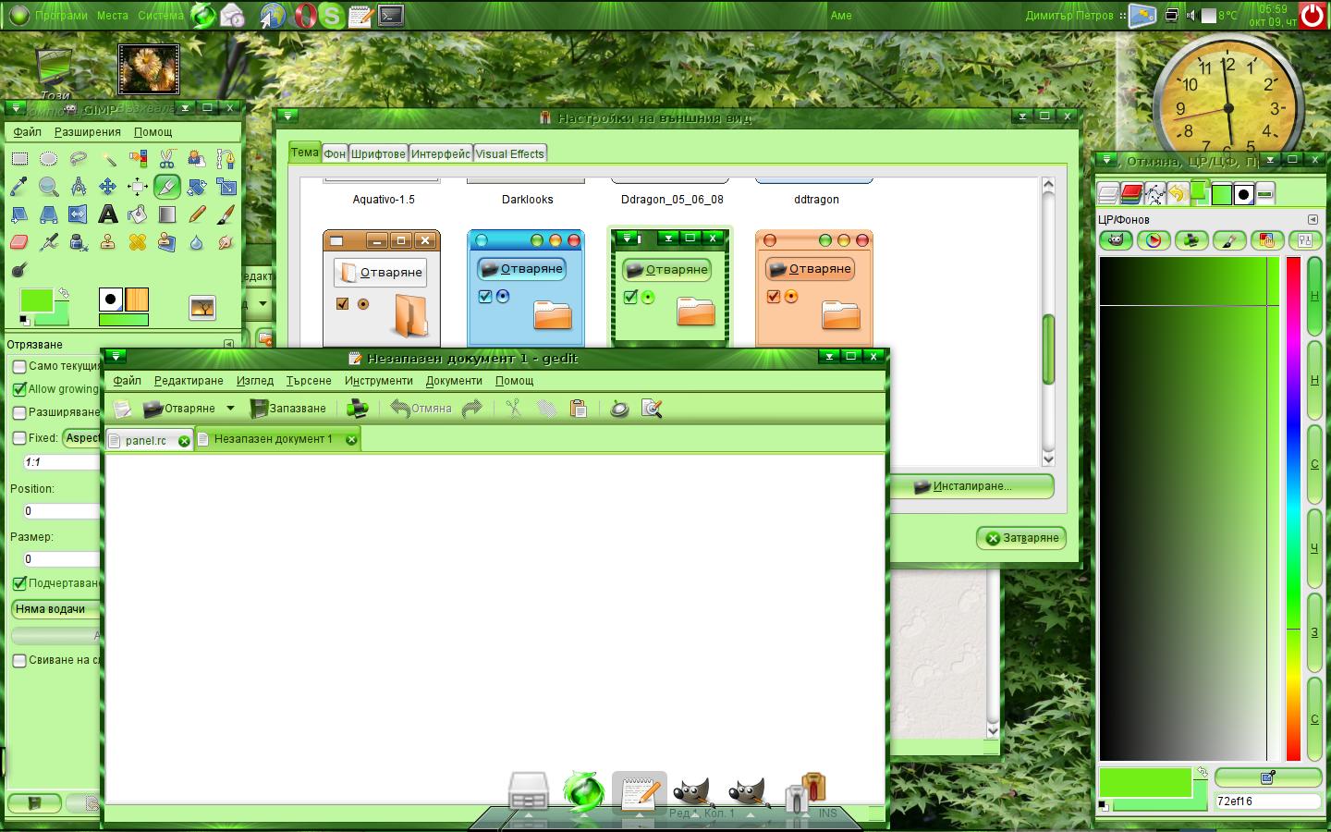Click the find icon in gedit toolbar

pos(619,408)
